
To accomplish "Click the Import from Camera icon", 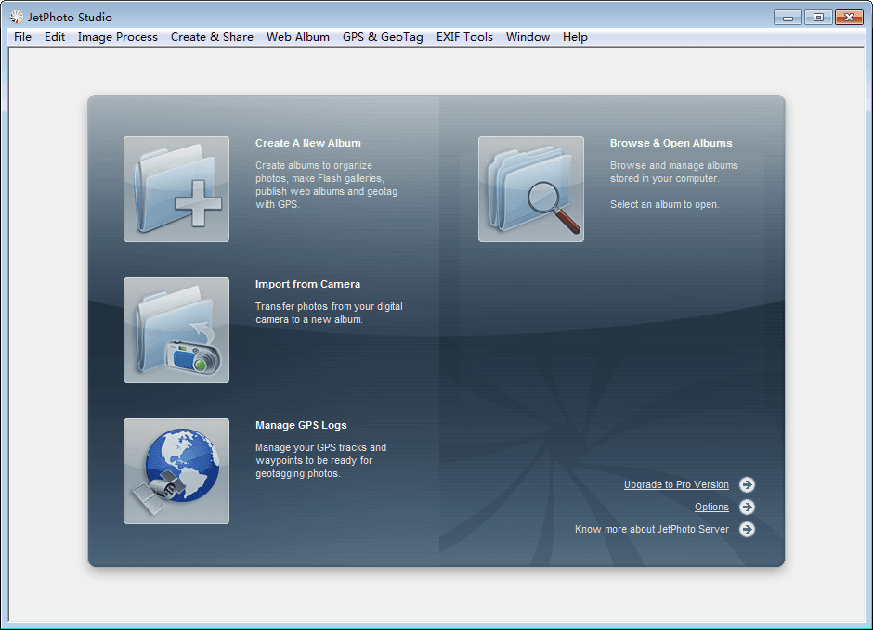I will (x=176, y=330).
